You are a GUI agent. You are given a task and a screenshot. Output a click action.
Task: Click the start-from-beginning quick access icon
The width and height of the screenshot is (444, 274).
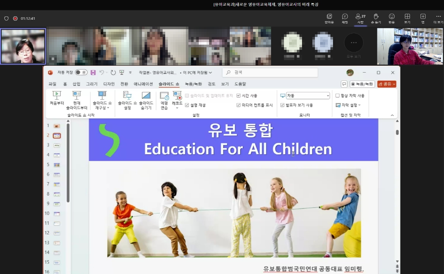(x=122, y=73)
